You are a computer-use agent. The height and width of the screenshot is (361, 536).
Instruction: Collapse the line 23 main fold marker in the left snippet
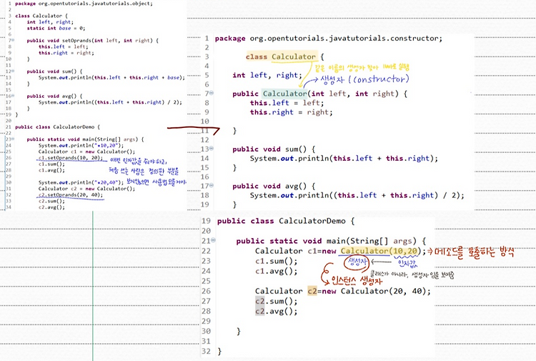pos(13,139)
